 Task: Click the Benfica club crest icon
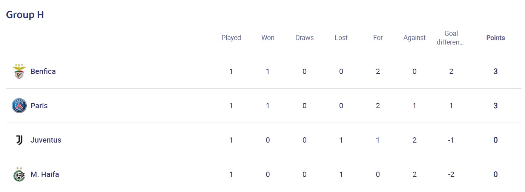[x=19, y=71]
